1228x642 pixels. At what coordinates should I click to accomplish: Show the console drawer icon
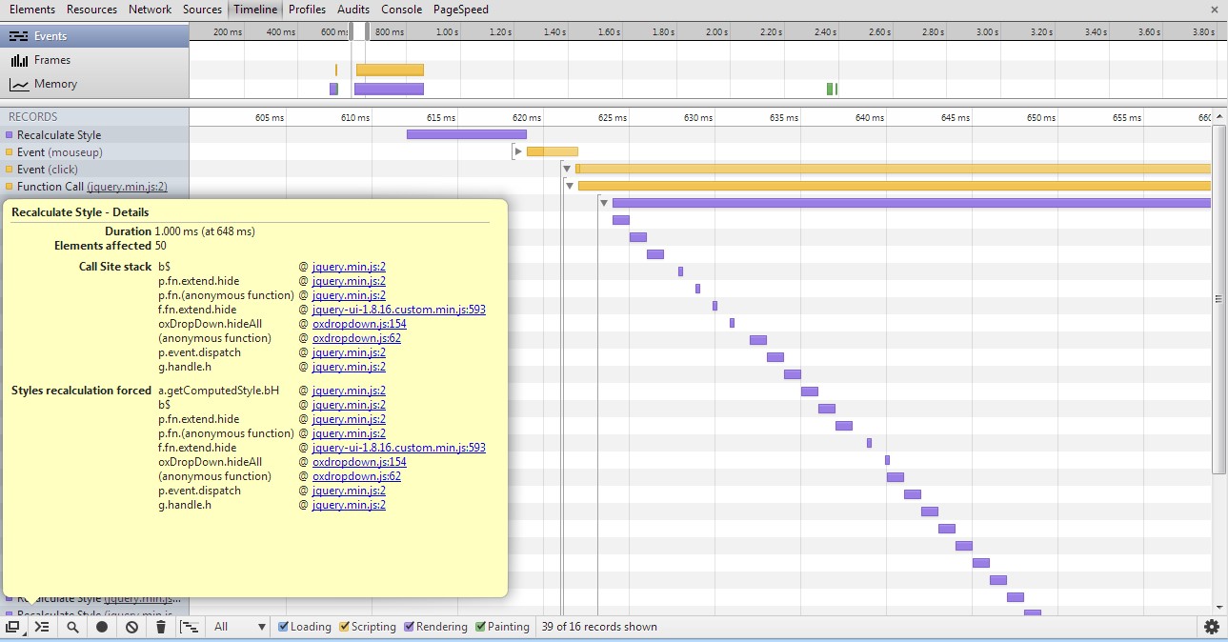pyautogui.click(x=42, y=627)
